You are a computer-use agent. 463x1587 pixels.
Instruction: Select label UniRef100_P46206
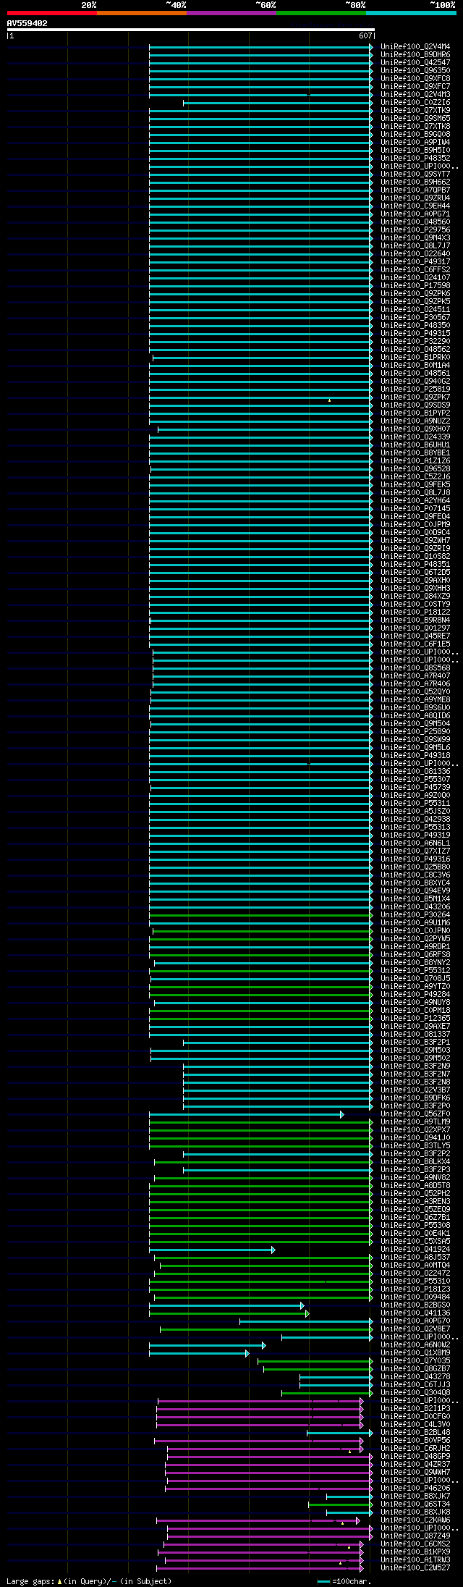(x=415, y=1488)
